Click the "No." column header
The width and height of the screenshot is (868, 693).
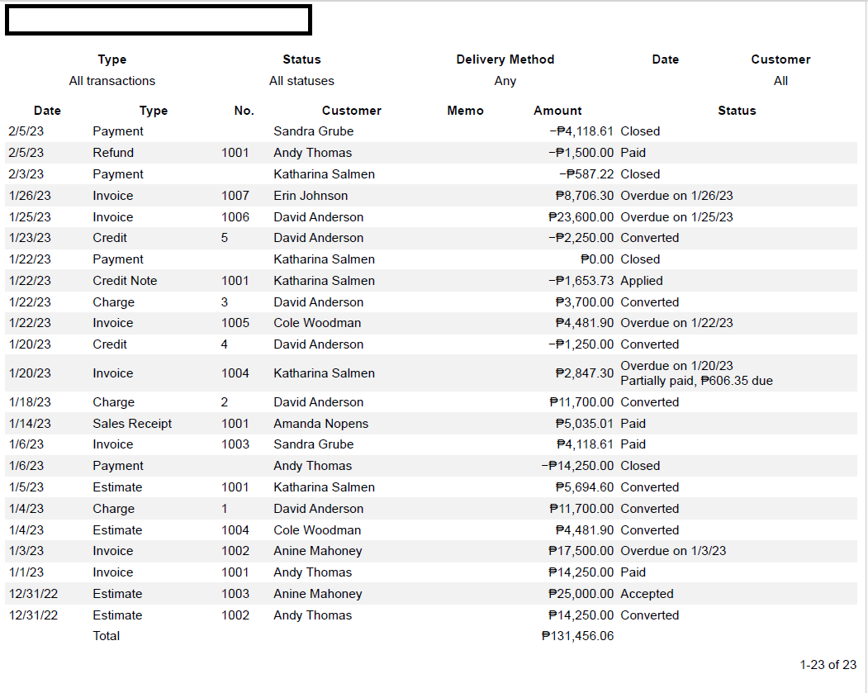pyautogui.click(x=244, y=111)
